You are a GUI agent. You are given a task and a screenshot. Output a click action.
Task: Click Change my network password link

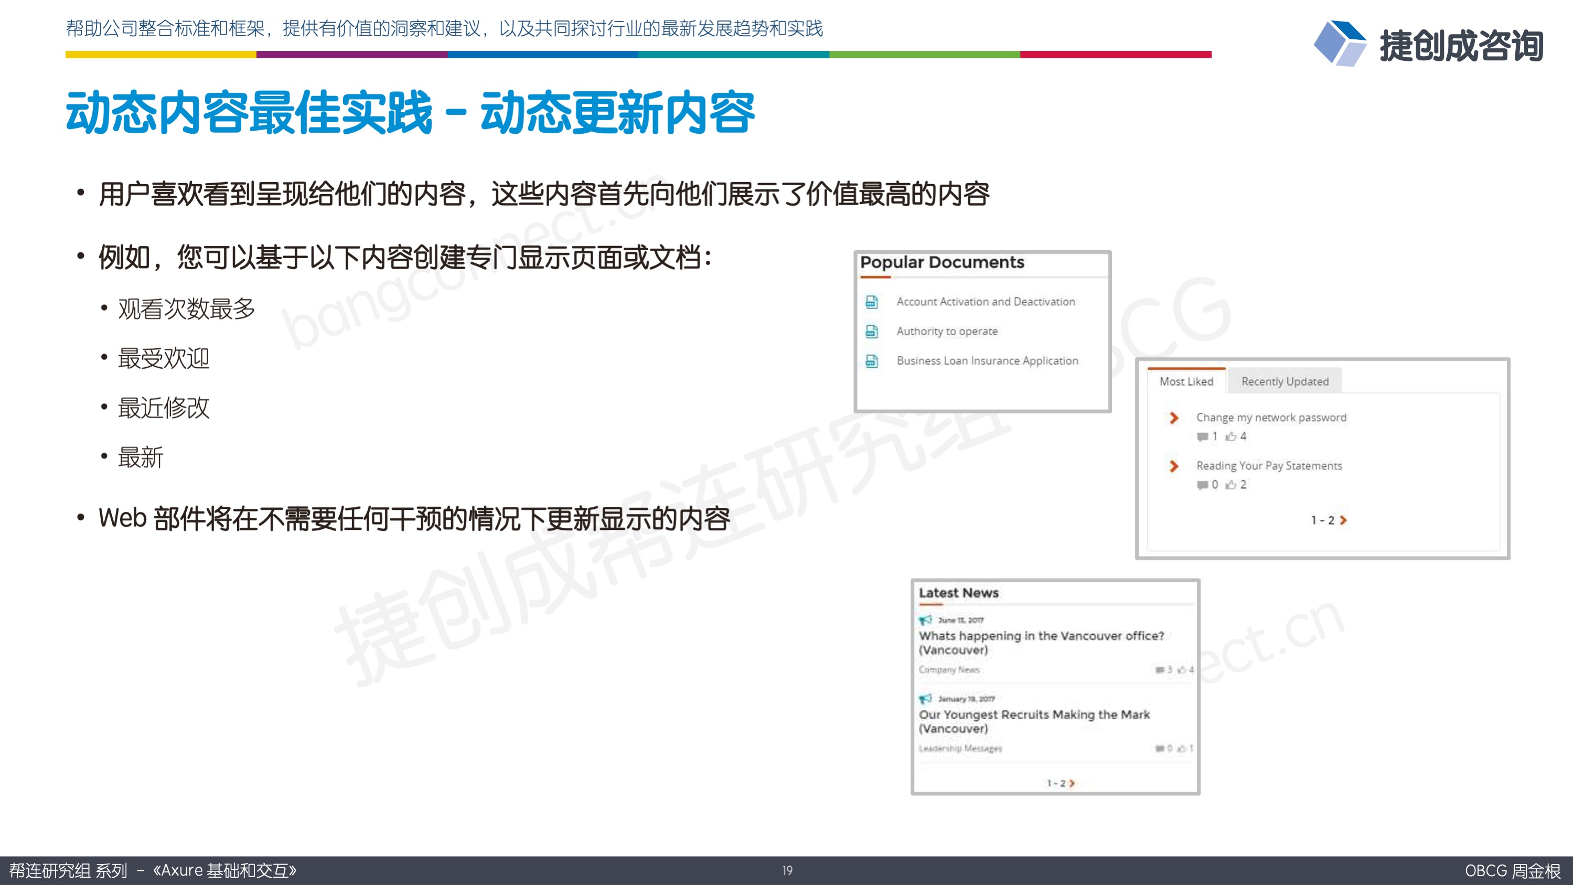point(1270,416)
